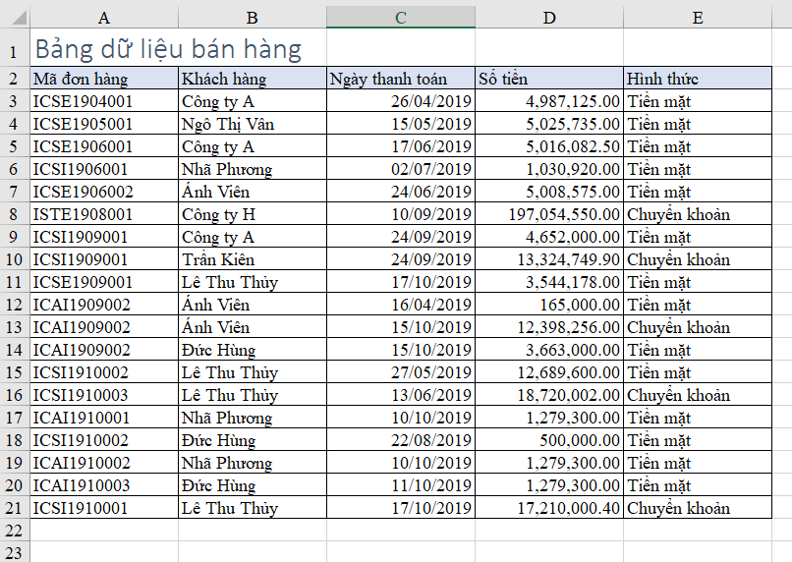Click 'Chuyển khoản' in row 8
792x562 pixels.
tap(698, 214)
